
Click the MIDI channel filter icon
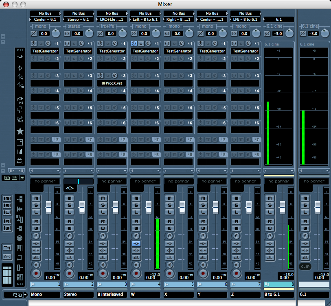(19, 238)
